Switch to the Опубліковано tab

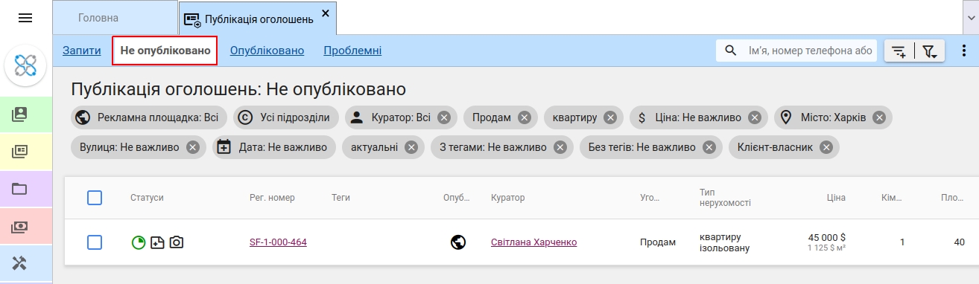[267, 51]
